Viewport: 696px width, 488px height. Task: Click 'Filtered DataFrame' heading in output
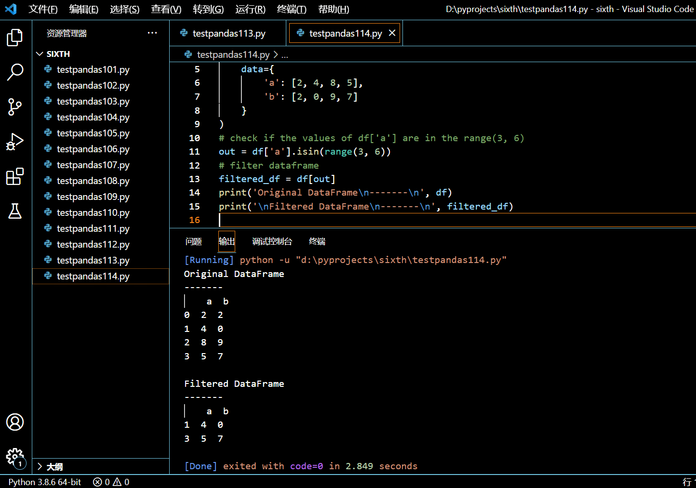(x=234, y=384)
